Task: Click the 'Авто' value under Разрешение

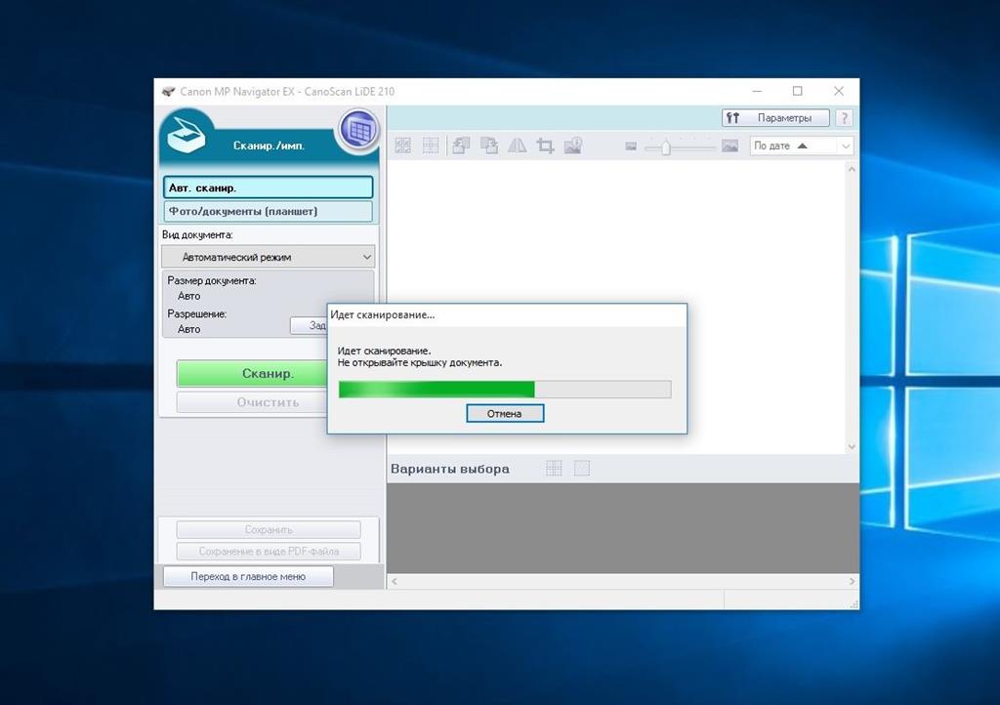Action: click(x=188, y=329)
